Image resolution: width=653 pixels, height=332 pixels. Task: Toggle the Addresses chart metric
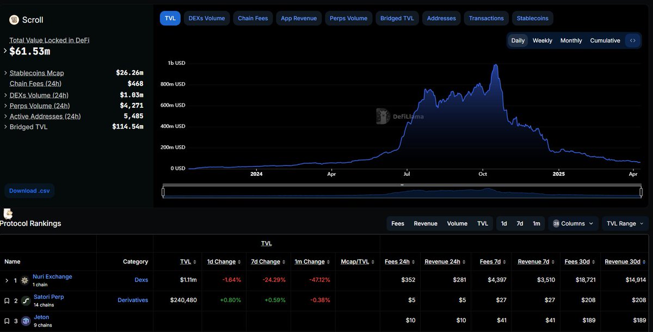(x=441, y=18)
